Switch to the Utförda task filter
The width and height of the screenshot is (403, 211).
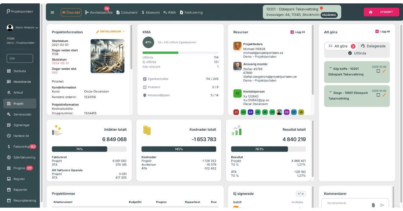(357, 53)
